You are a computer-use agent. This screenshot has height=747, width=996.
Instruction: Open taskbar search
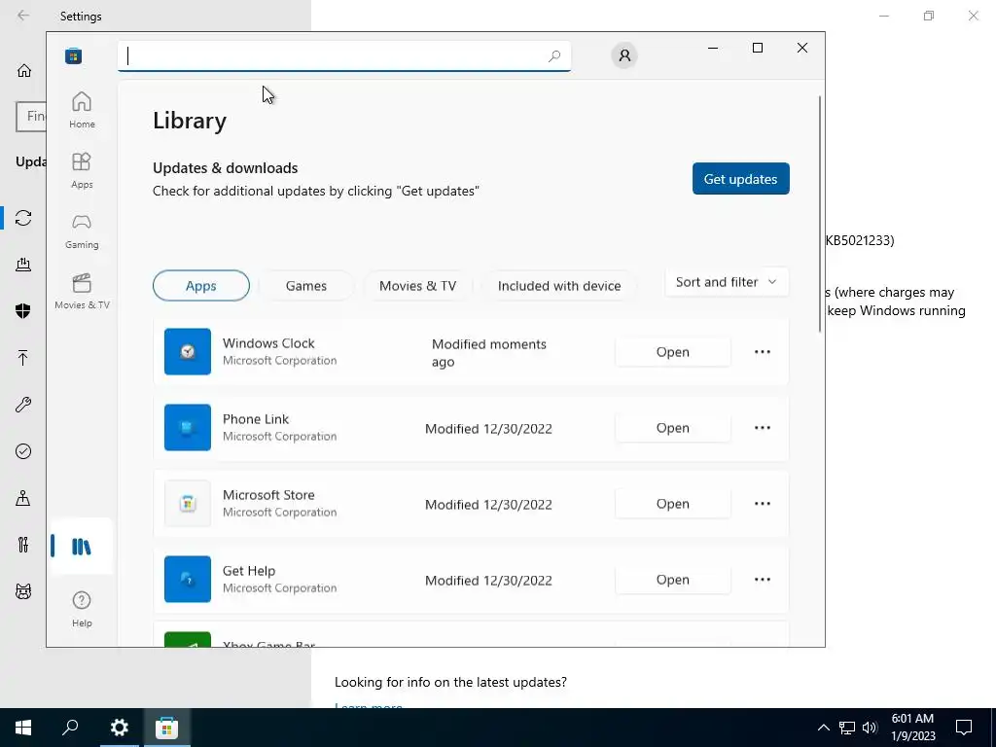[70, 728]
